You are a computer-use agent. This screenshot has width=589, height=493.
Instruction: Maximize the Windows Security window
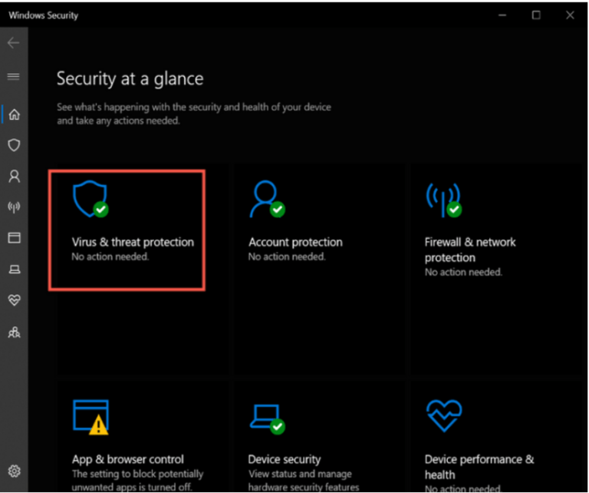[x=536, y=15]
